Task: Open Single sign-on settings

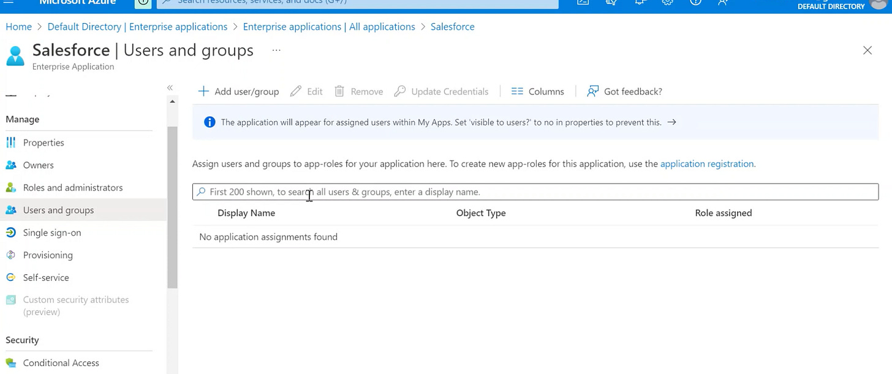Action: click(52, 233)
